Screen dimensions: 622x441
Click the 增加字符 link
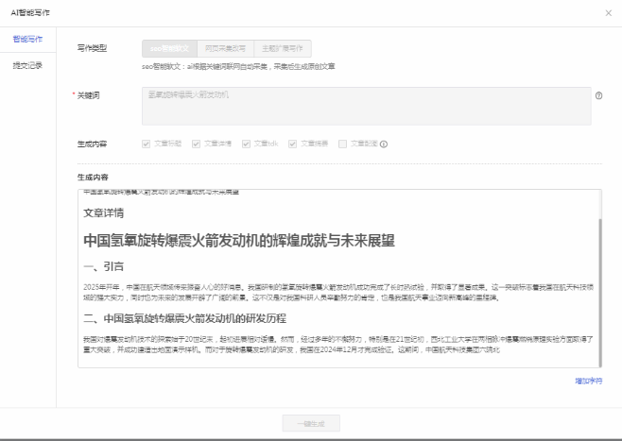588,381
